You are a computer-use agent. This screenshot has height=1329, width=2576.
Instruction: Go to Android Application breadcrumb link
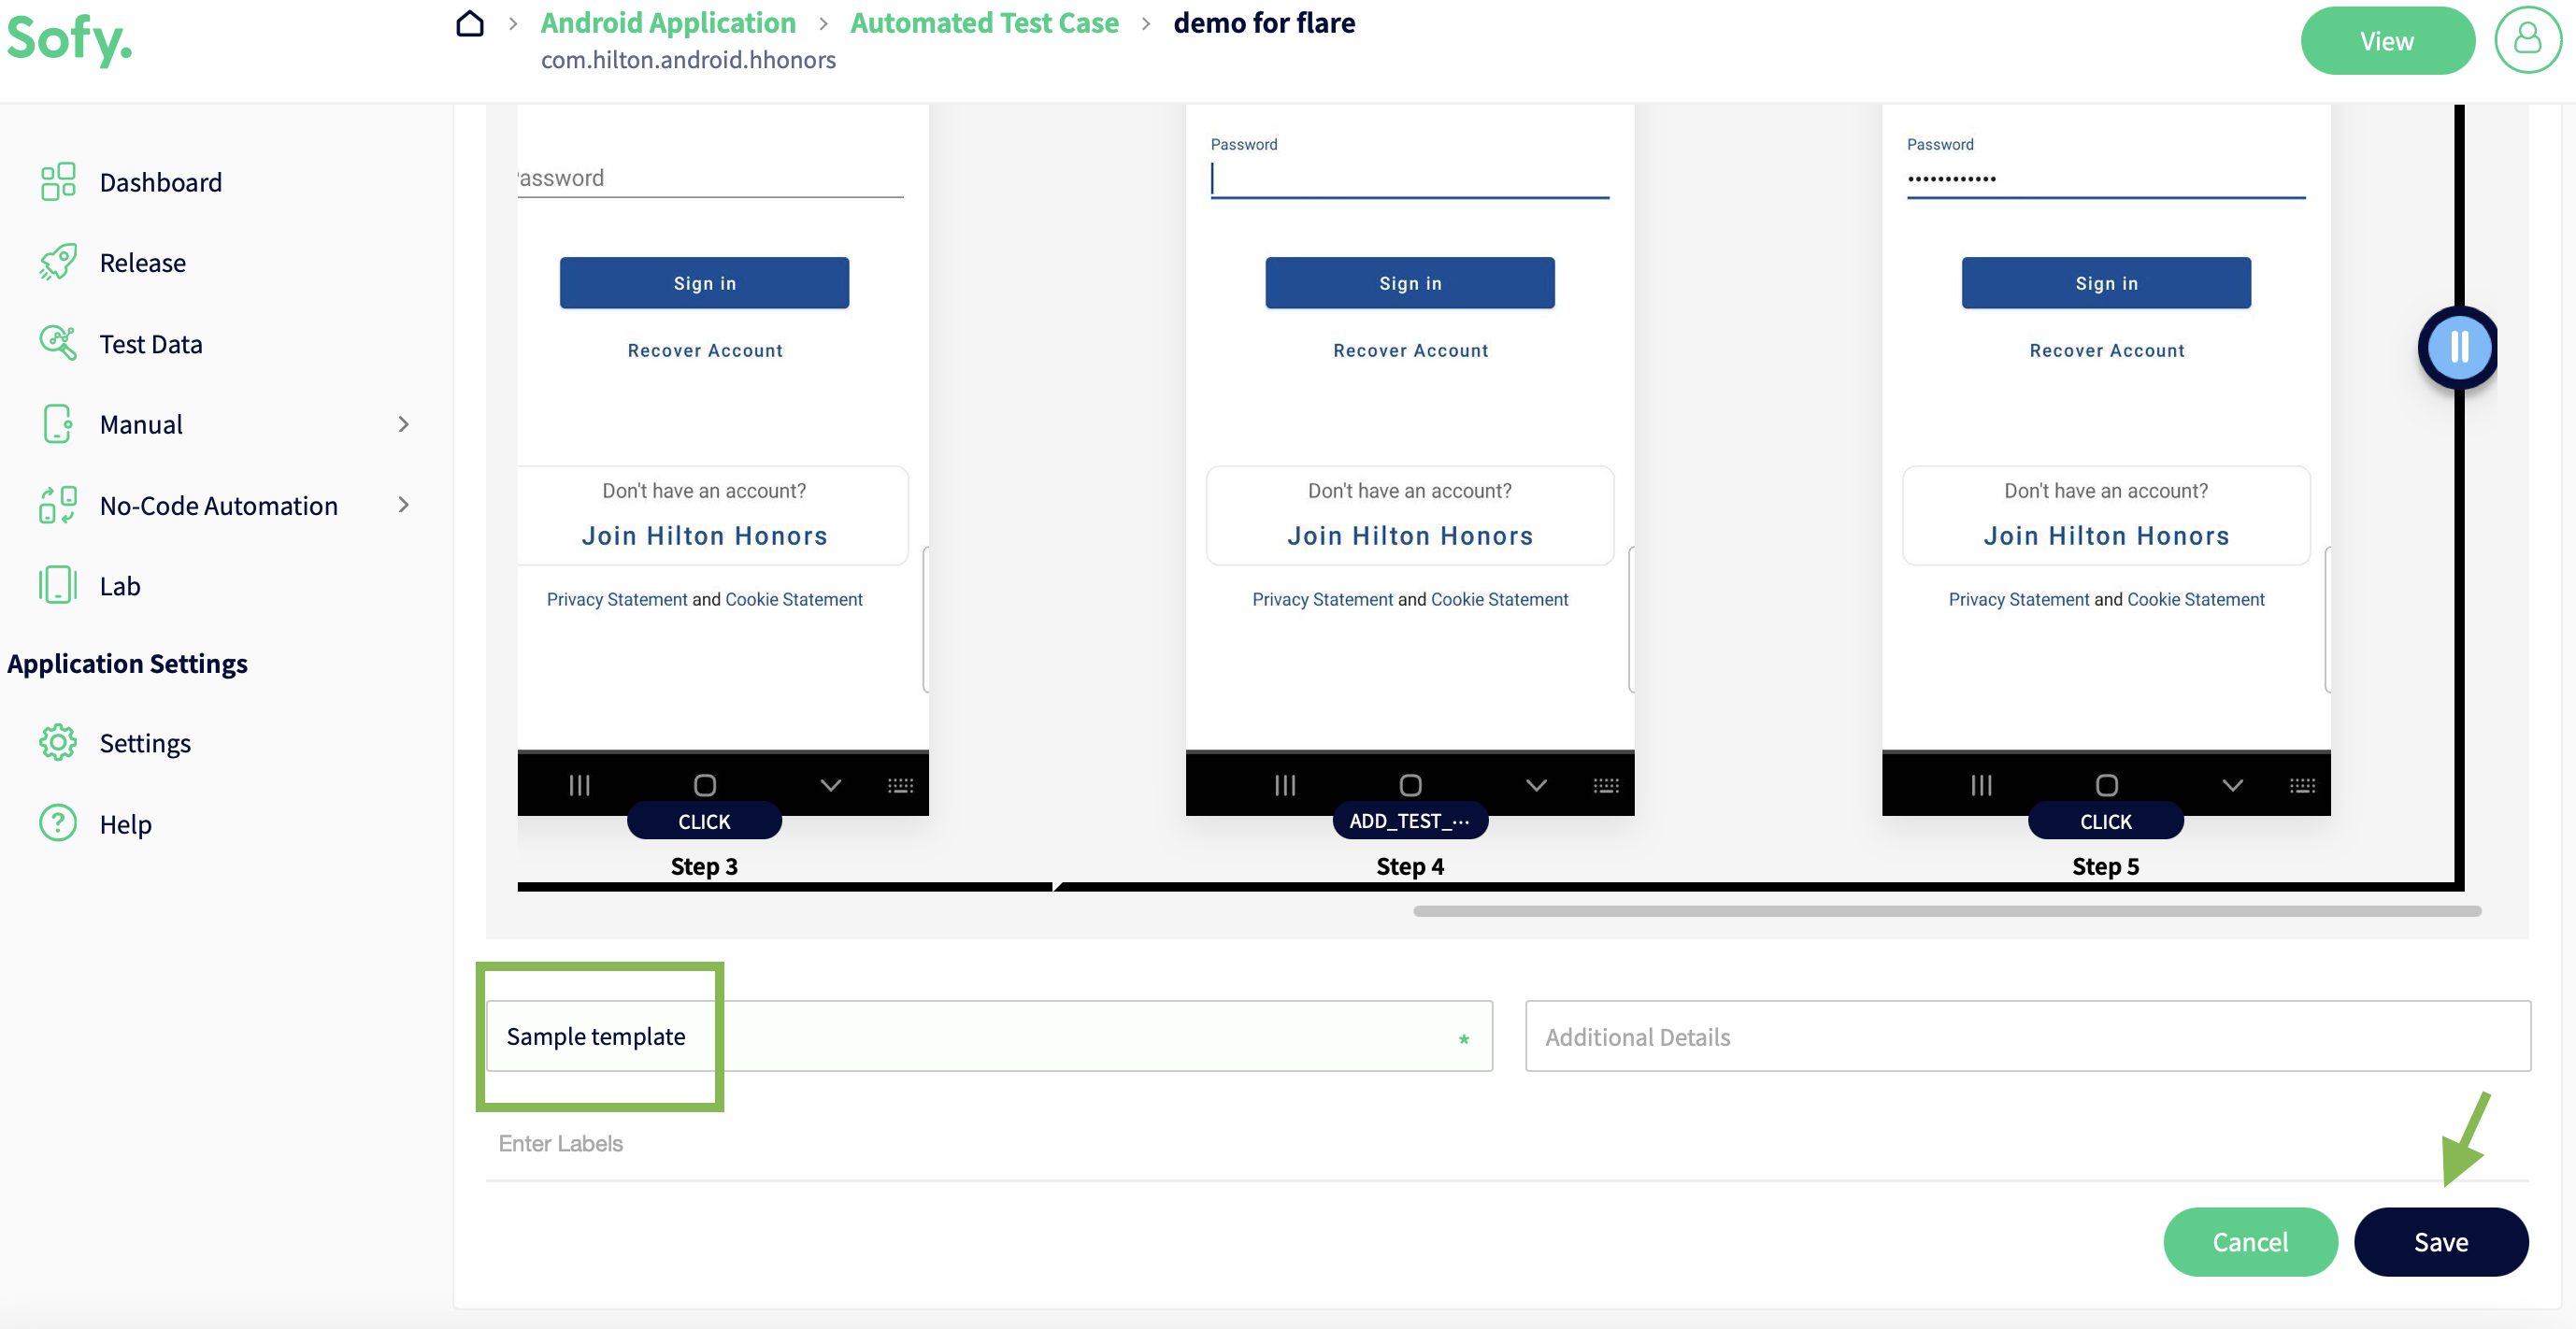[x=668, y=22]
